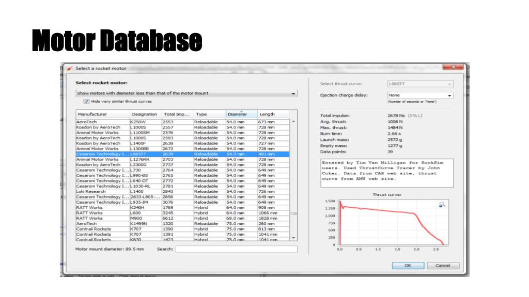Click the OK button
This screenshot has height=297, width=529.
[408, 266]
